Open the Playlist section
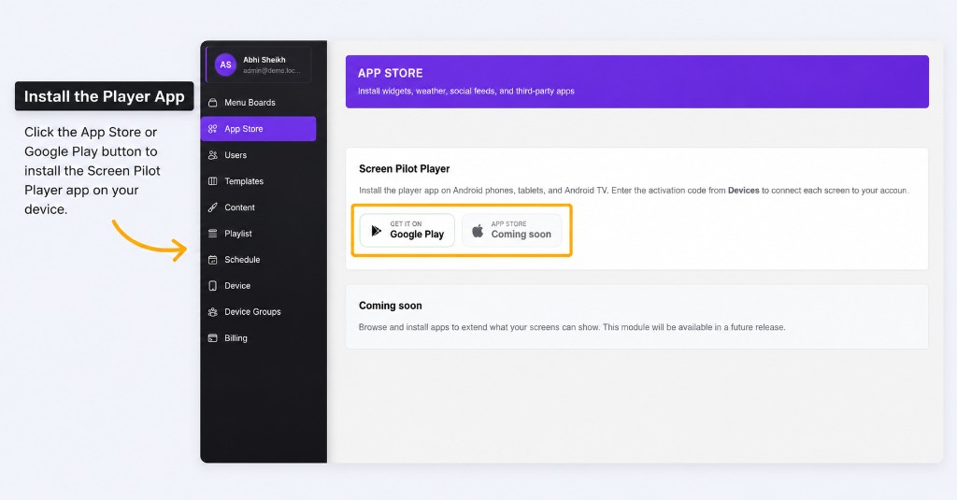 click(258, 234)
